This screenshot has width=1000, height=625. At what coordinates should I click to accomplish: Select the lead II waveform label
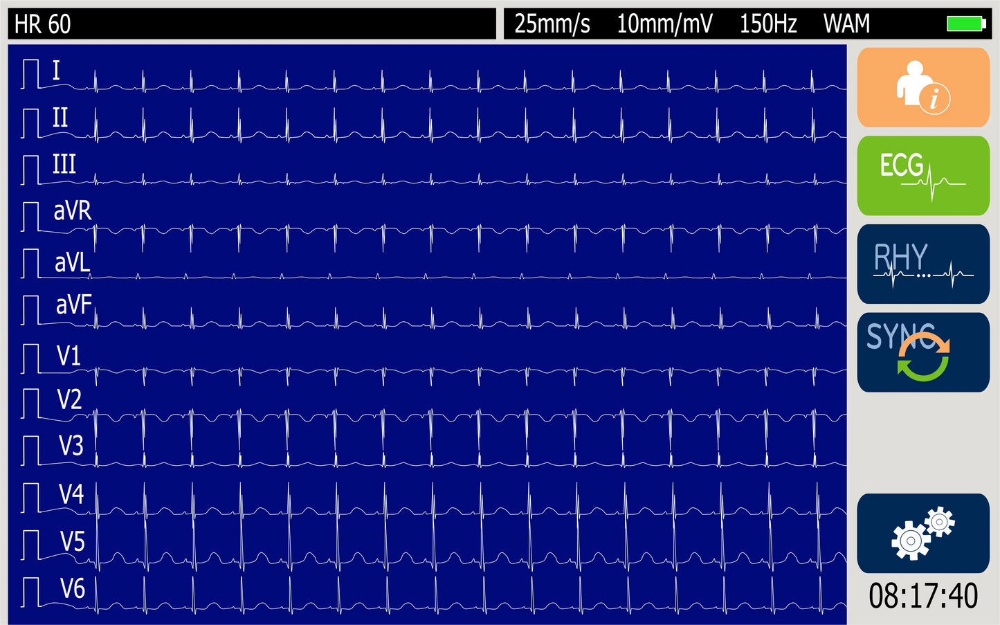pyautogui.click(x=60, y=118)
